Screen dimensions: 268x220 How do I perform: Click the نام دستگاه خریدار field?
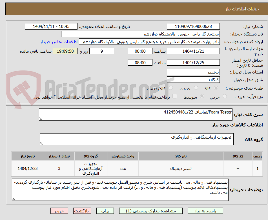[x=140, y=34]
